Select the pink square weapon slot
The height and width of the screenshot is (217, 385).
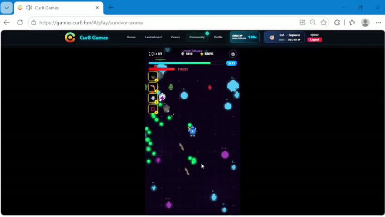pos(153,109)
